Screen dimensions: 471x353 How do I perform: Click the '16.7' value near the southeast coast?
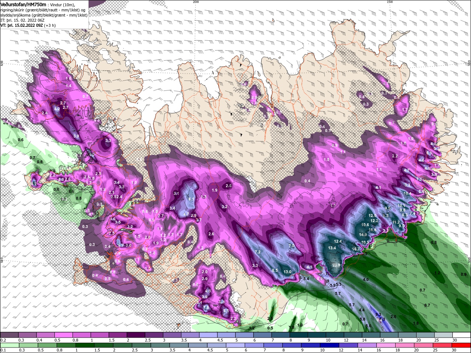tap(356, 249)
